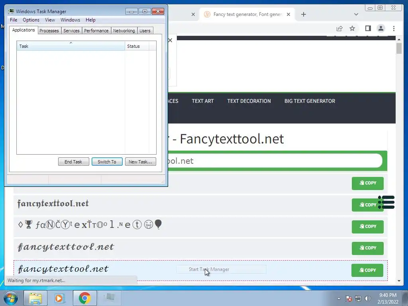408x306 pixels.
Task: Click the network tray icon
Action: coord(358,299)
